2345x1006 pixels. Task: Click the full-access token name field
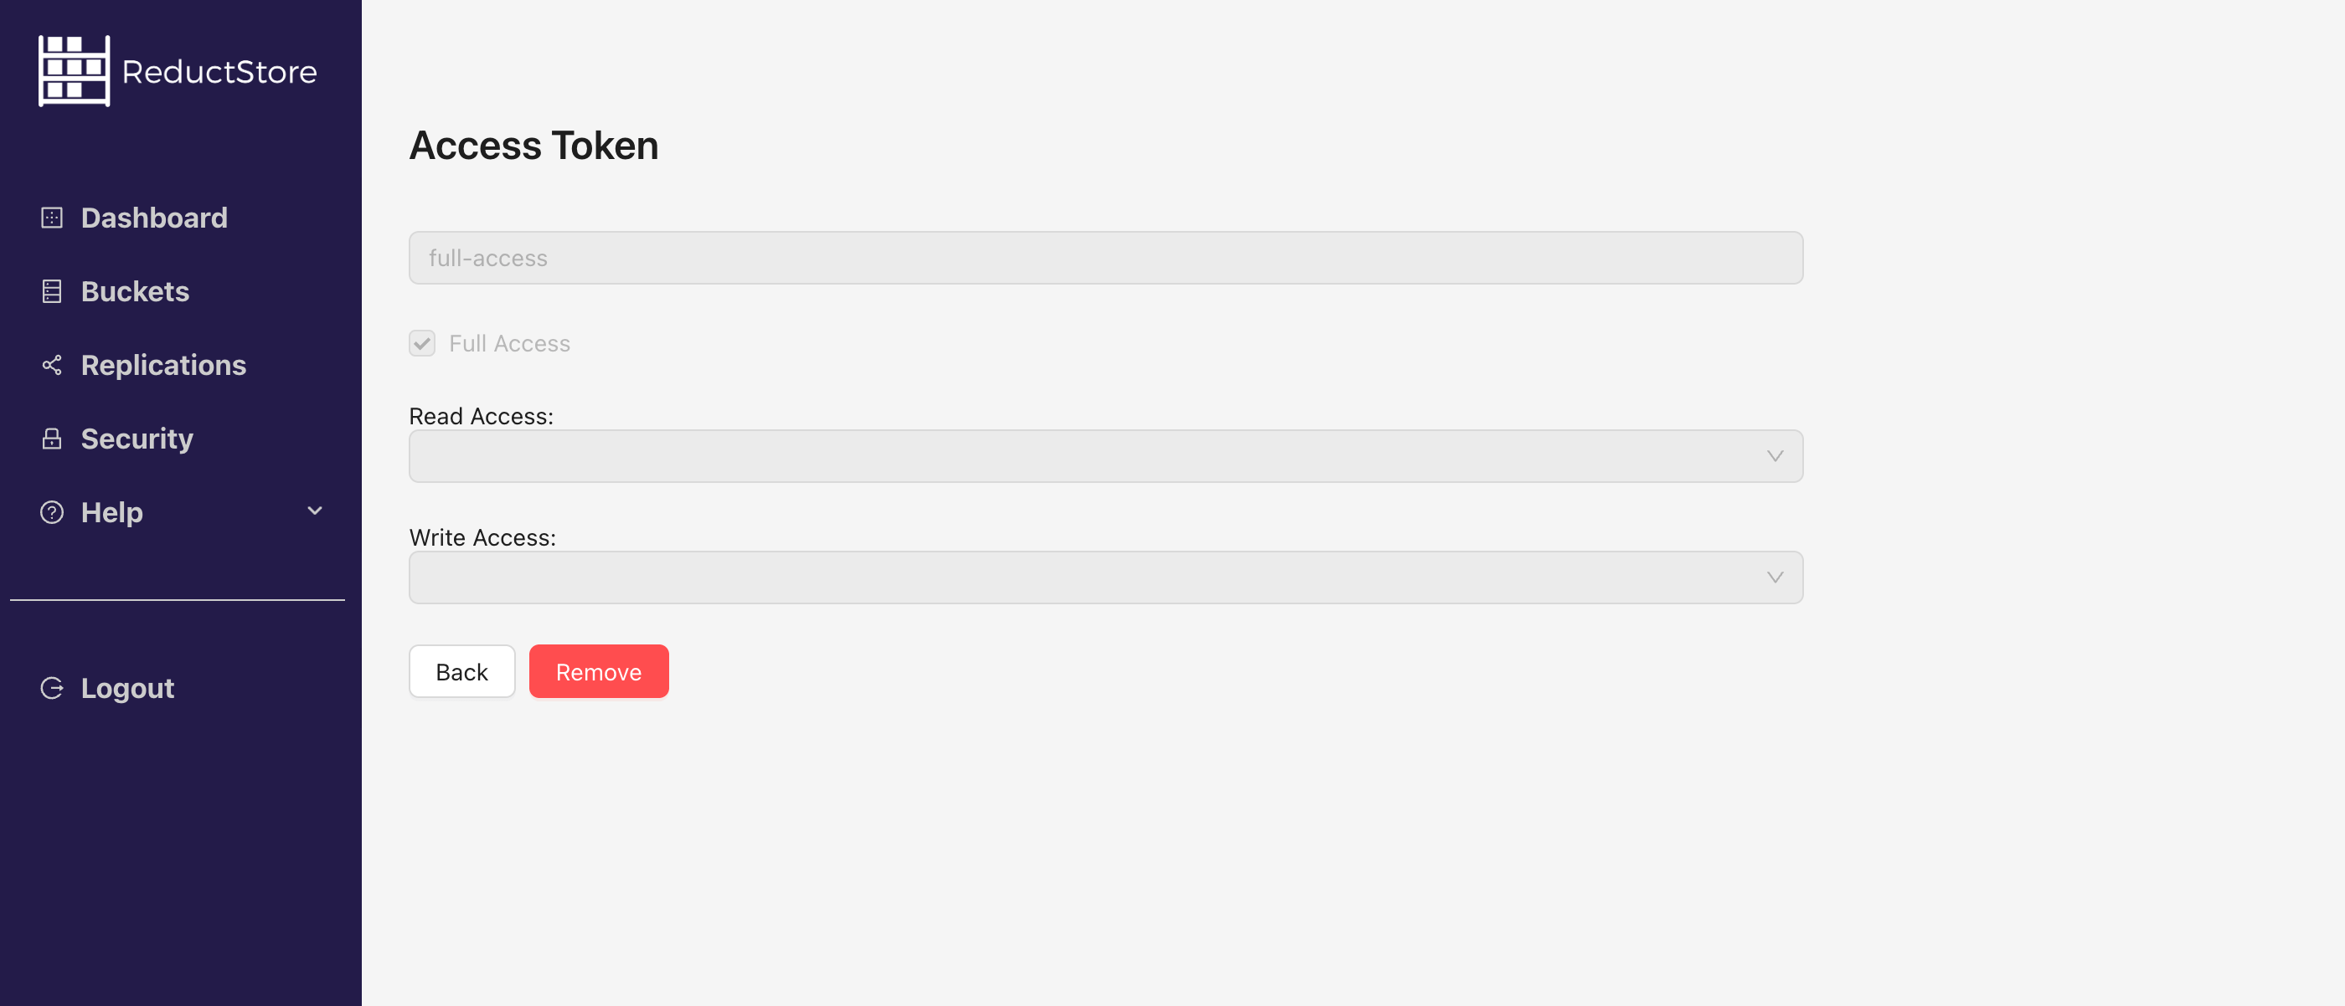(x=1104, y=259)
